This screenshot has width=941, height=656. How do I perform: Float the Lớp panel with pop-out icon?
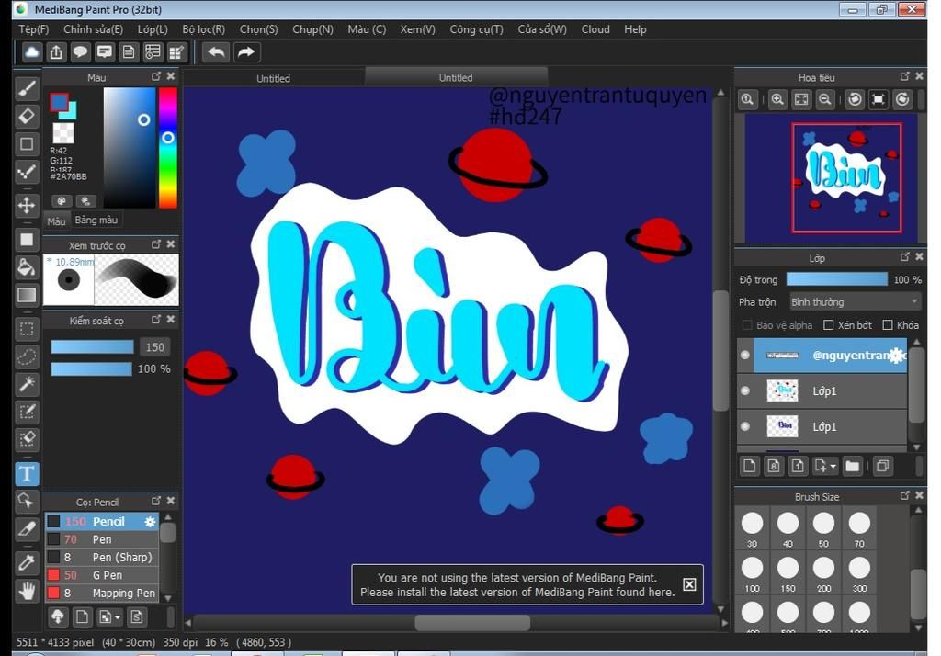pyautogui.click(x=904, y=257)
